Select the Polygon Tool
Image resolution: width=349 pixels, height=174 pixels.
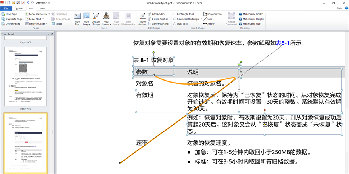point(213,14)
